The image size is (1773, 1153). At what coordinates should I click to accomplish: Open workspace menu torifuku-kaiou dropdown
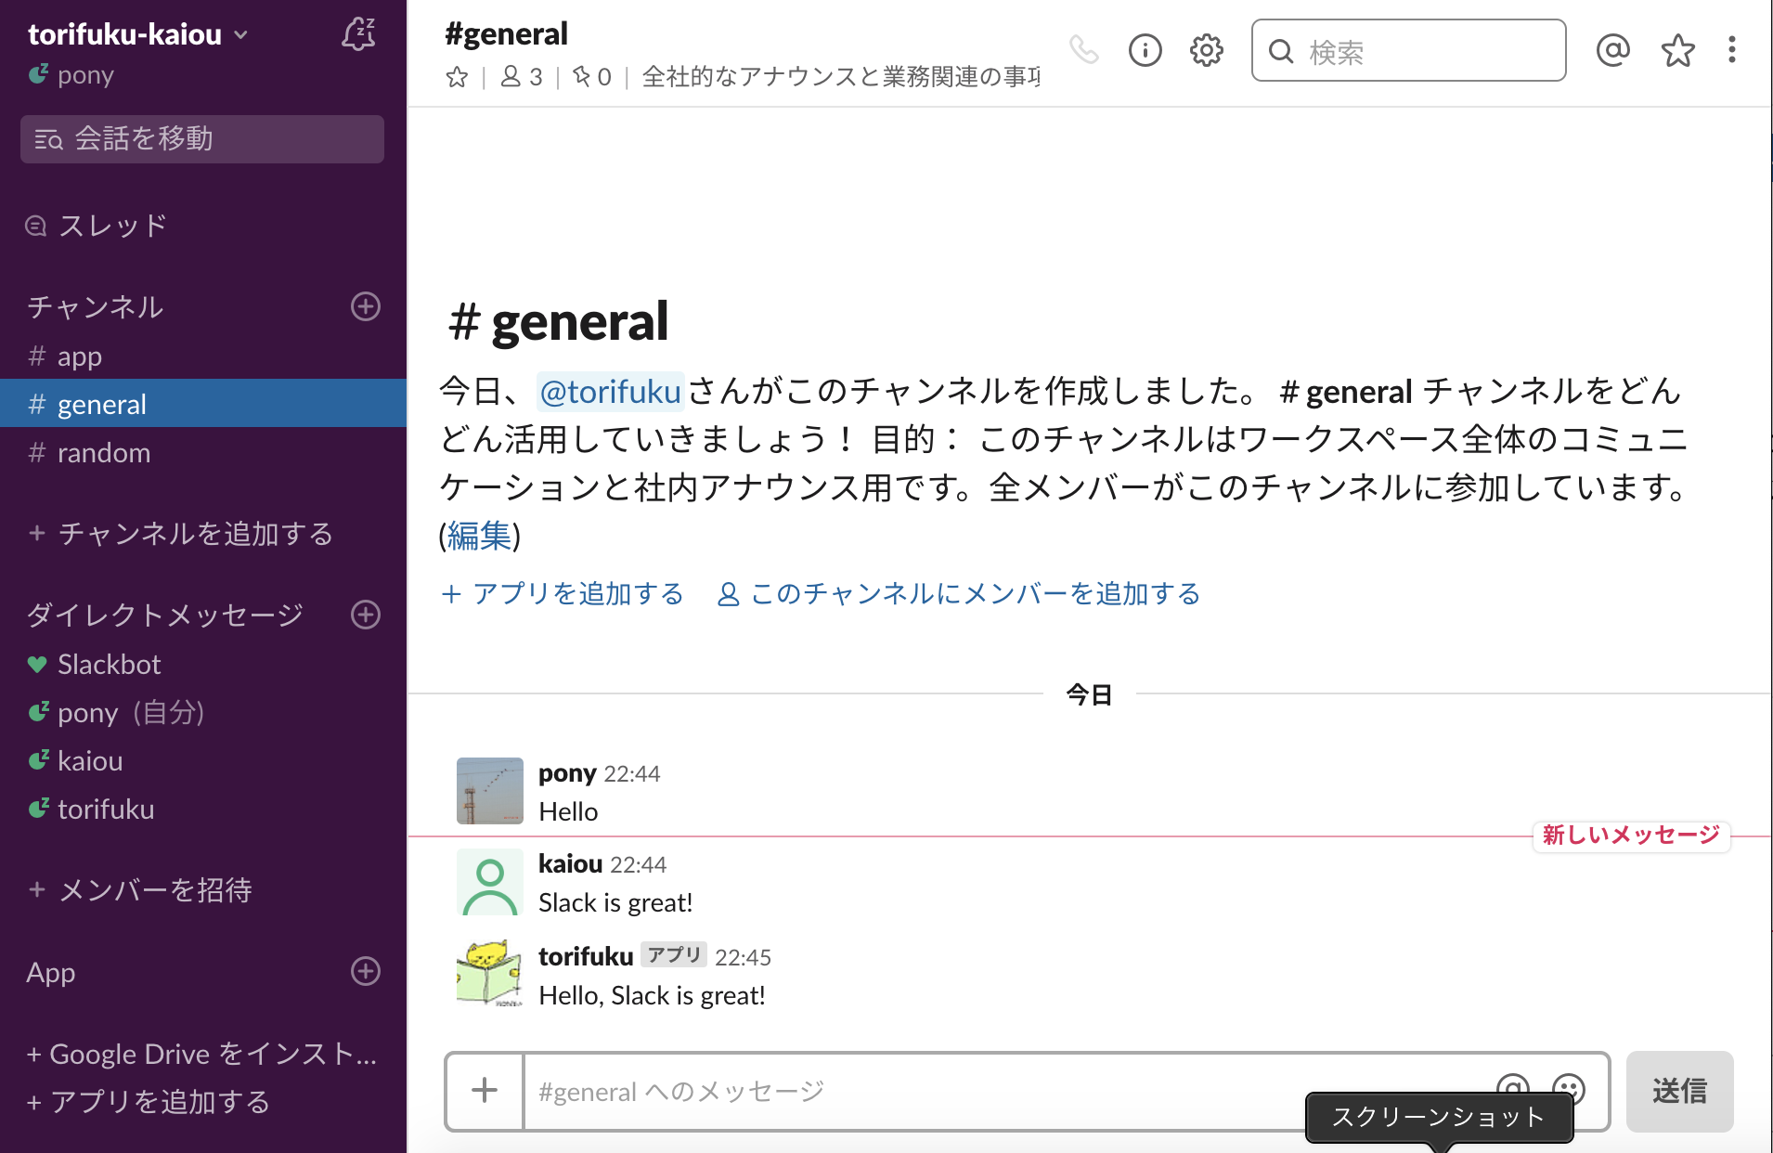(138, 34)
